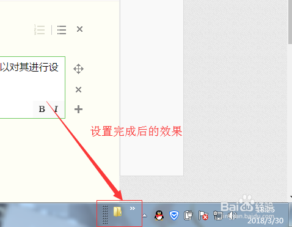
Task: Click inside the text box reading 以对其进行设
Action: [32, 87]
